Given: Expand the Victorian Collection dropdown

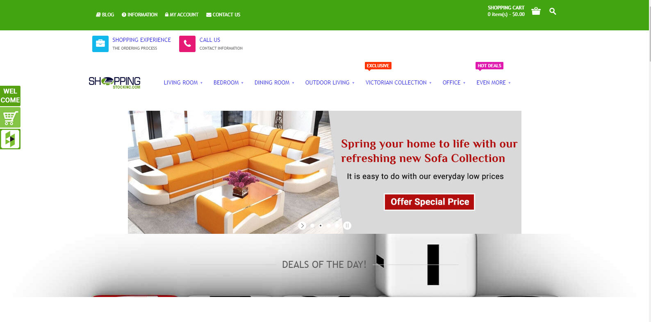Looking at the screenshot, I should (398, 82).
